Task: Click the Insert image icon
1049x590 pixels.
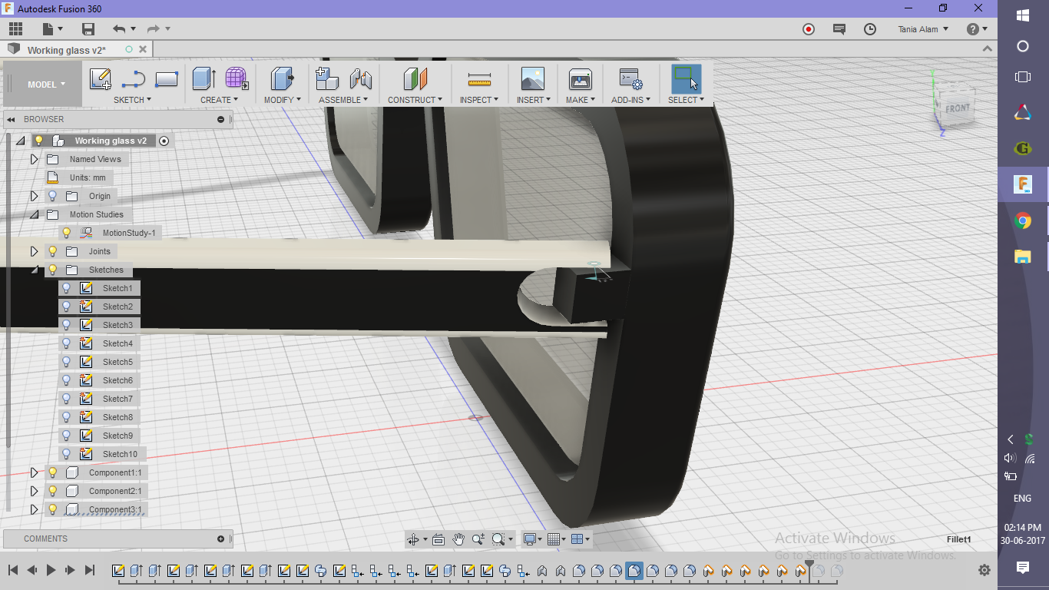Action: pyautogui.click(x=532, y=78)
